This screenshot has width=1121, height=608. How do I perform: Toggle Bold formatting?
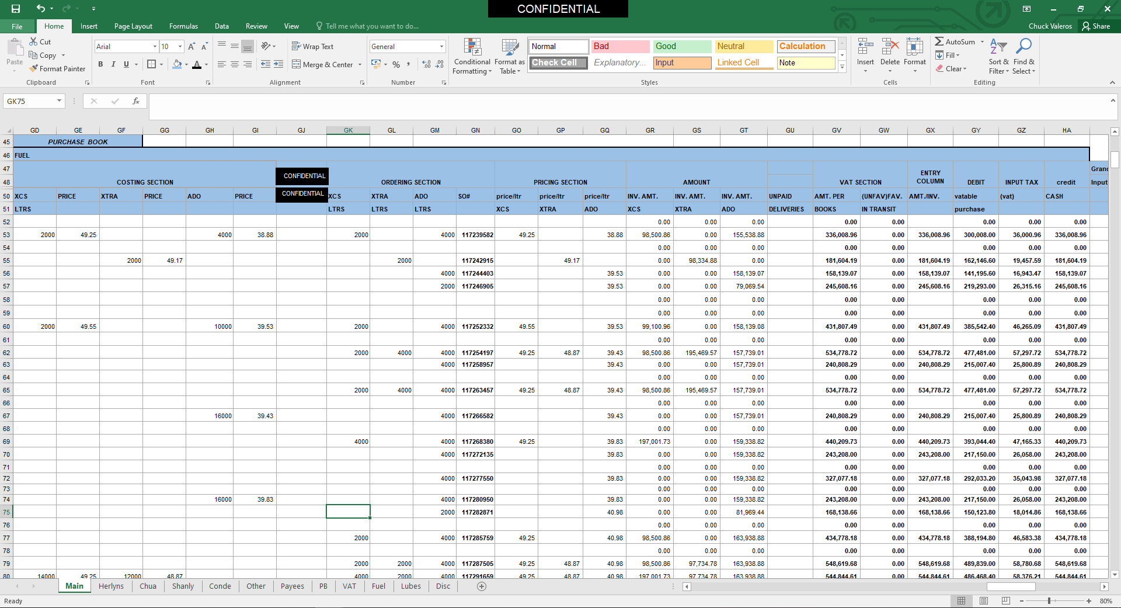pos(100,64)
